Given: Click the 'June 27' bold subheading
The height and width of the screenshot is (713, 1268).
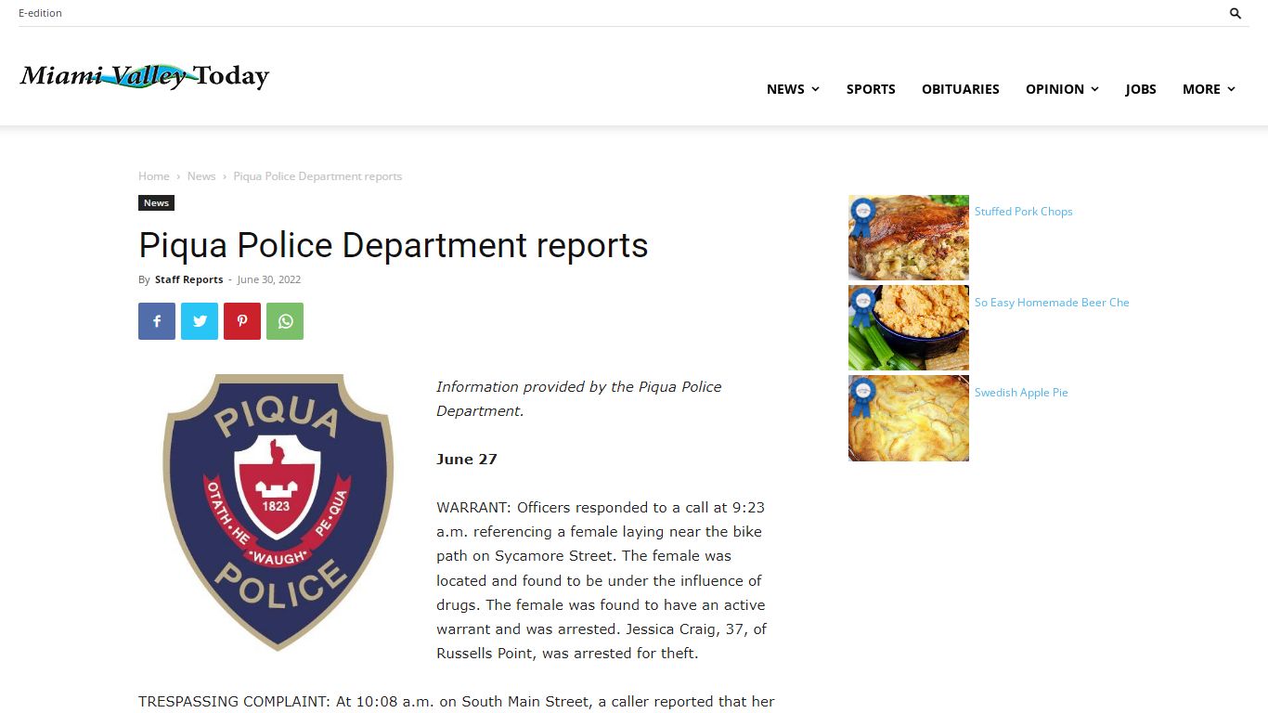Looking at the screenshot, I should coord(467,460).
